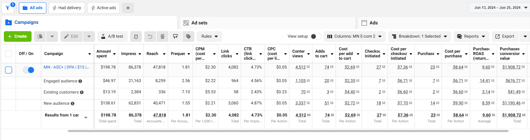This screenshot has width=530, height=140.
Task: Click the preview share icon beside trash
Action: tap(175, 36)
